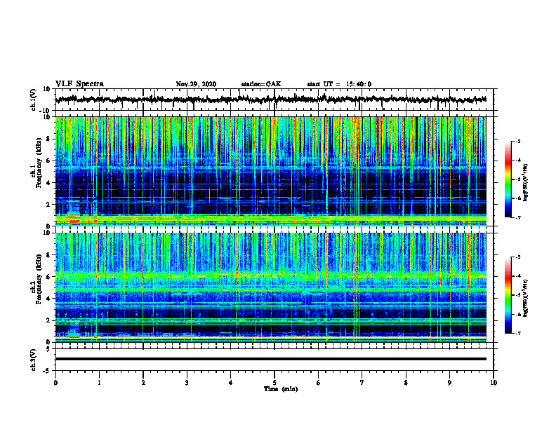Click time axis tick label "7"
This screenshot has width=556, height=429.
point(362,383)
